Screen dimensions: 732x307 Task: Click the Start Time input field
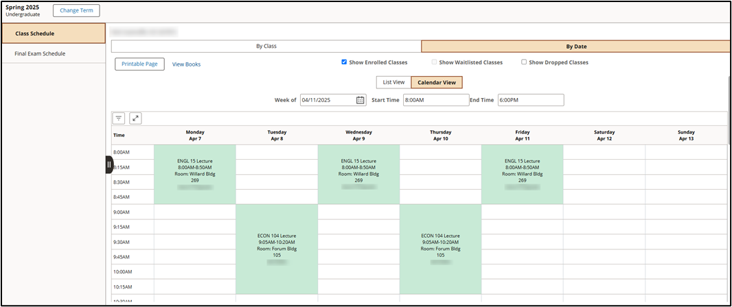click(436, 100)
